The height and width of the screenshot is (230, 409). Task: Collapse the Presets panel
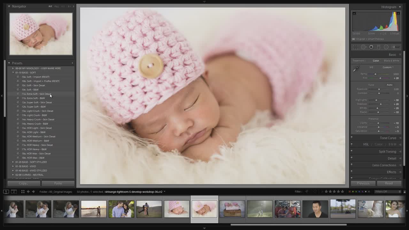9,63
